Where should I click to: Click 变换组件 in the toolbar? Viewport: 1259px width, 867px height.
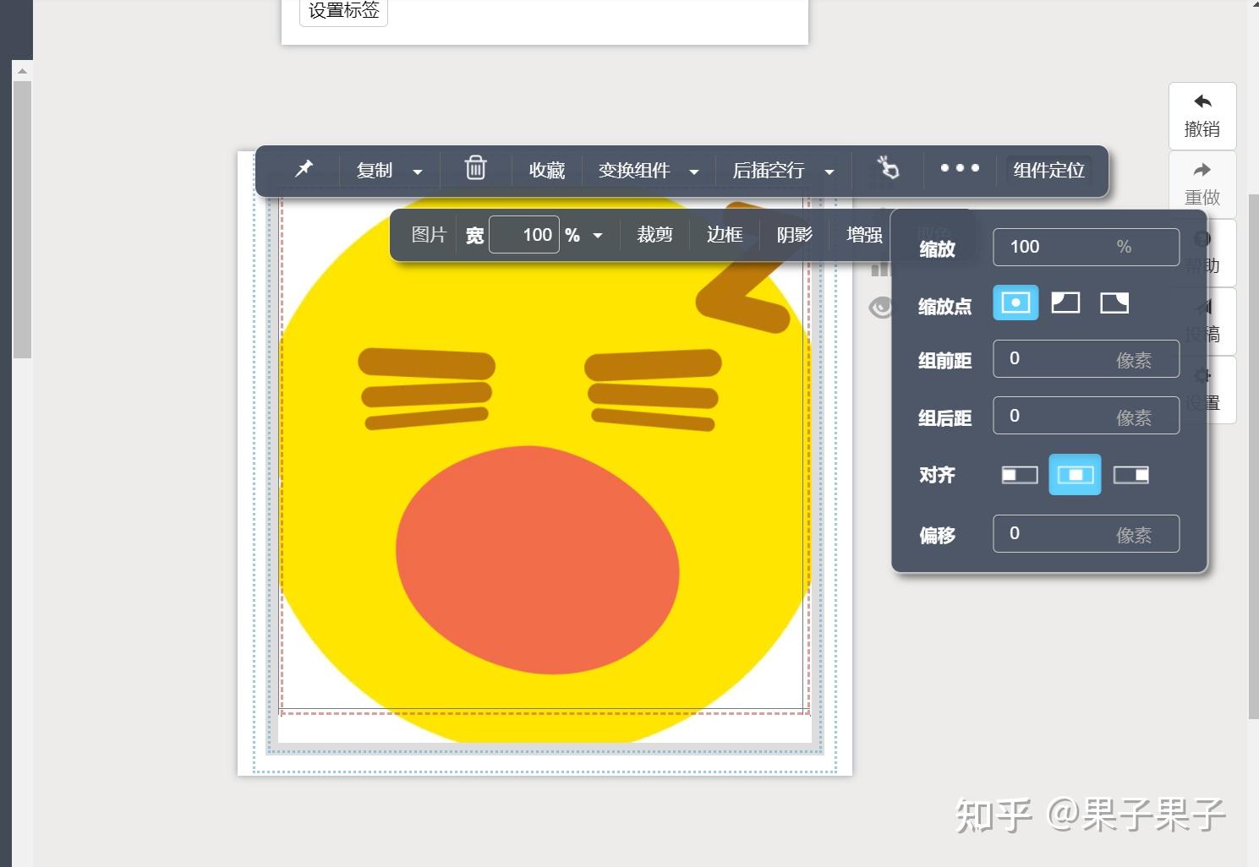(x=634, y=171)
